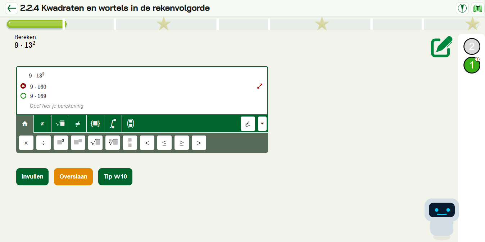
Task: Insert the less-than sign
Action: [x=147, y=143]
